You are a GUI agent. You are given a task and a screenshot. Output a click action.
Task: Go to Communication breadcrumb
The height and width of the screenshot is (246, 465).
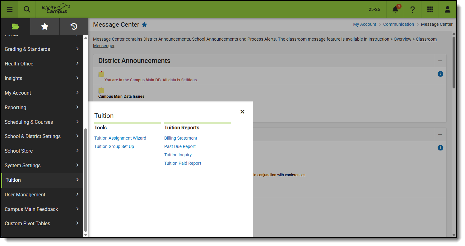[x=398, y=24]
